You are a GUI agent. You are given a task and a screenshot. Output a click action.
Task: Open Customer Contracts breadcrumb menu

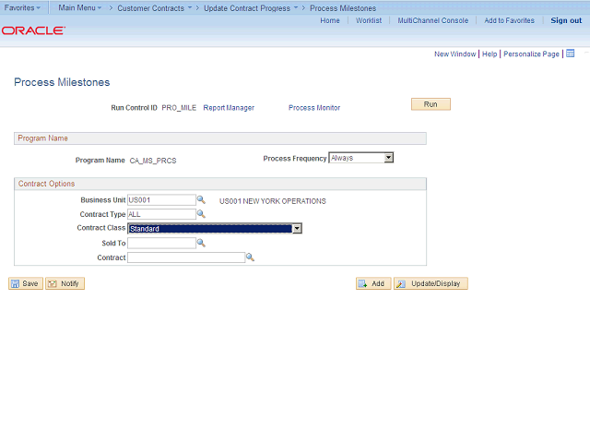(x=154, y=8)
